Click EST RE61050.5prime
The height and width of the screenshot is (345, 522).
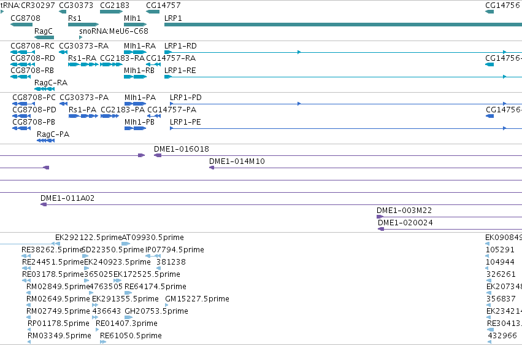tap(131, 336)
